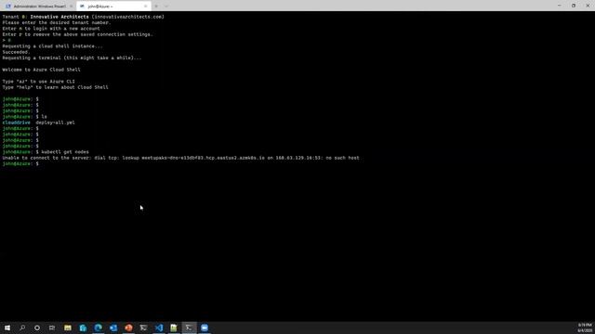Click the 'Enter n to login with a new account' line
This screenshot has width=595, height=334.
coord(51,29)
